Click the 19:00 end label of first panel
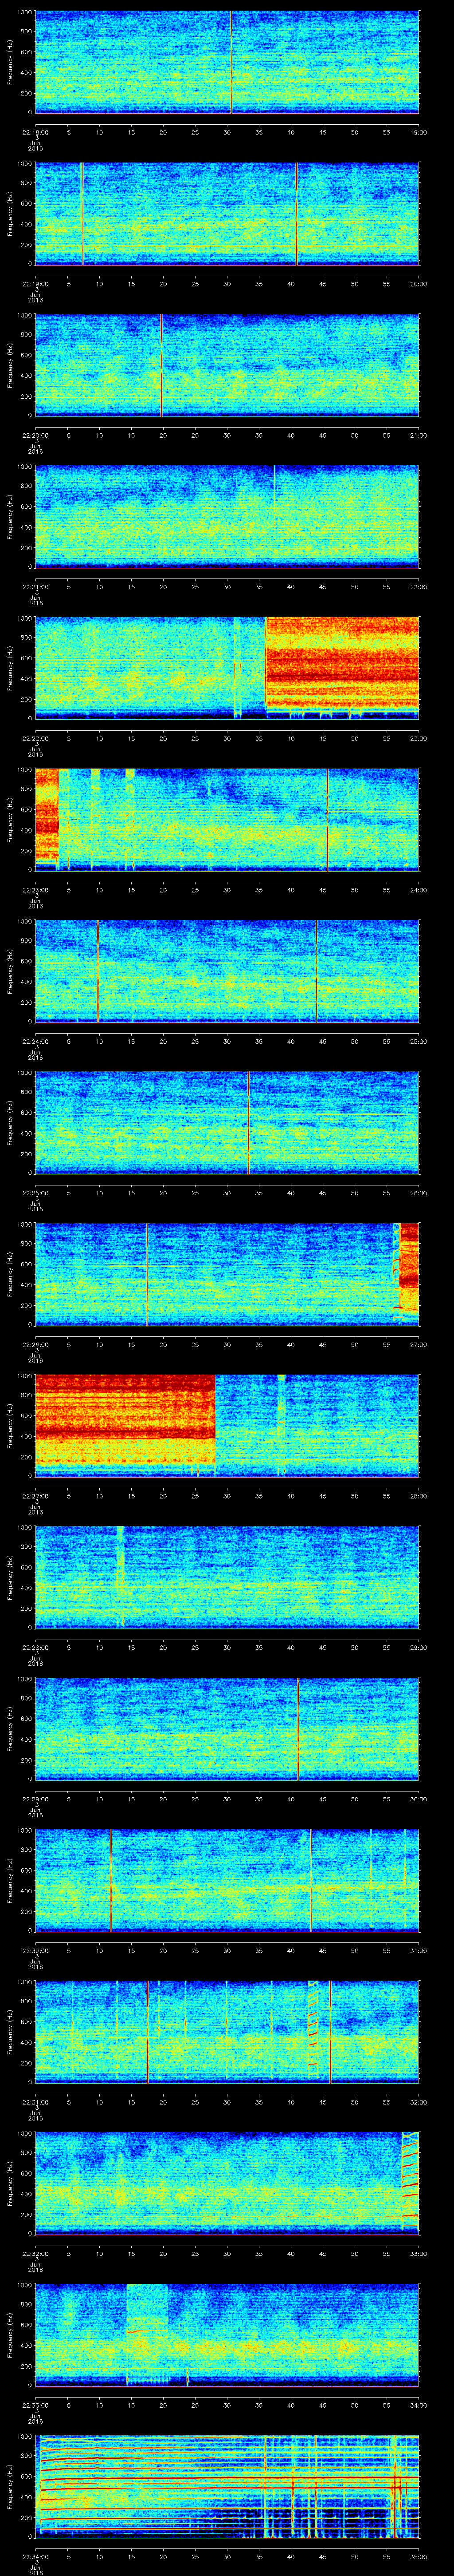Image resolution: width=454 pixels, height=2576 pixels. (x=418, y=132)
